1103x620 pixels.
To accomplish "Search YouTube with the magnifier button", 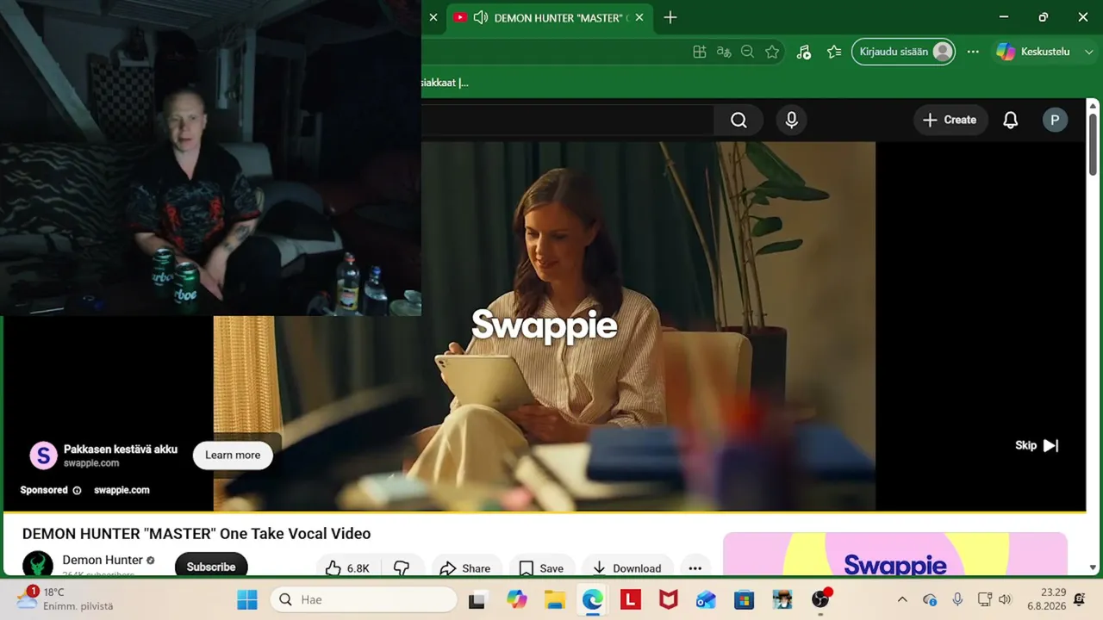I will [738, 121].
